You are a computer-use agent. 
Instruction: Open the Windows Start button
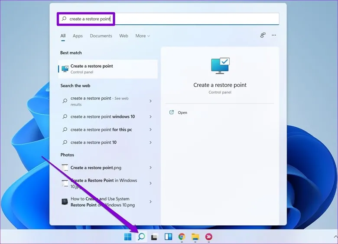pos(128,237)
